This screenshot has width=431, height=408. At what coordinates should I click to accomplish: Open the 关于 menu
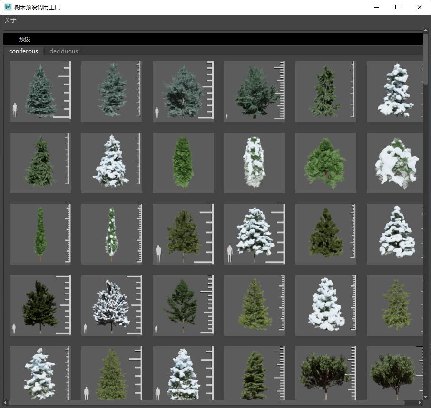(10, 20)
